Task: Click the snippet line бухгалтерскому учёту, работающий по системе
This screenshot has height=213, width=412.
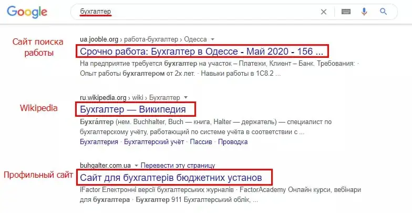Action: [192, 131]
